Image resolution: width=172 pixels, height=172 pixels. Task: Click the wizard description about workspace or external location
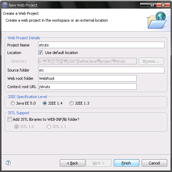[x=57, y=20]
